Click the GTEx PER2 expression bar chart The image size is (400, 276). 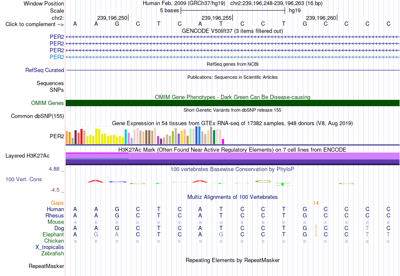point(145,136)
